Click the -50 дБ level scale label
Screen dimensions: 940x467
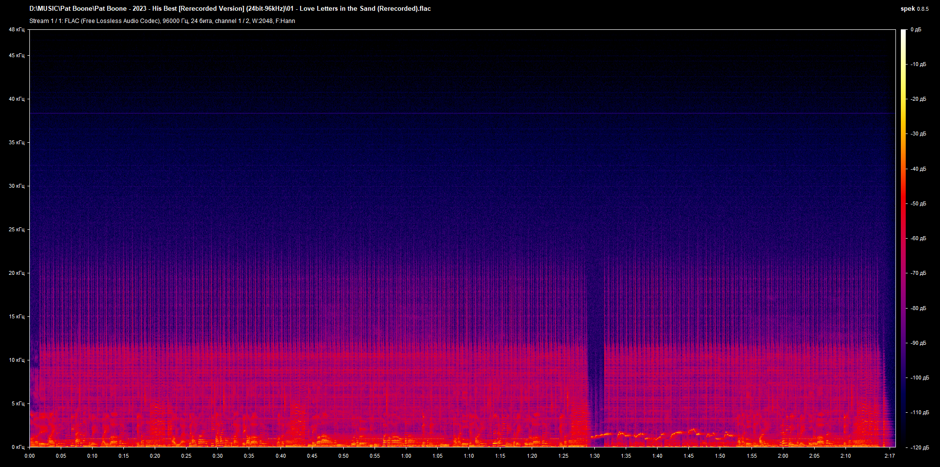918,204
